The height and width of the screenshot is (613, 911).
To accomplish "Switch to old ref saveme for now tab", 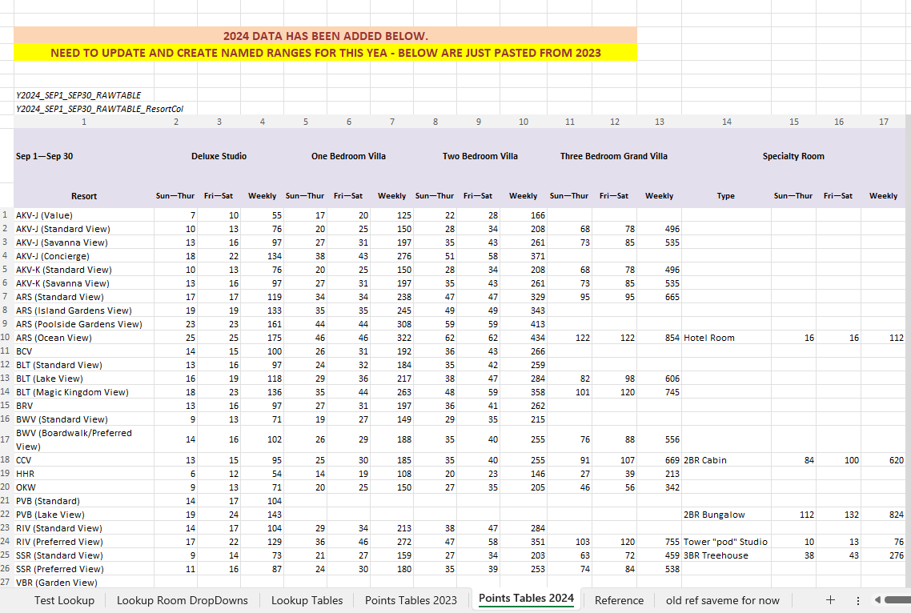I will click(x=722, y=600).
